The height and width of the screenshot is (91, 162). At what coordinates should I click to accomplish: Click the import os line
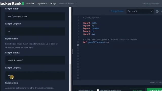[88, 26]
